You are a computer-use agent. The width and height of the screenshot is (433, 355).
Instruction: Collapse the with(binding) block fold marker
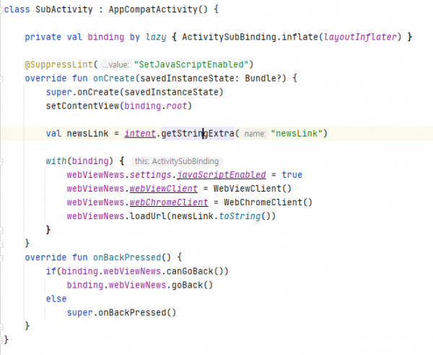click(x=1, y=161)
